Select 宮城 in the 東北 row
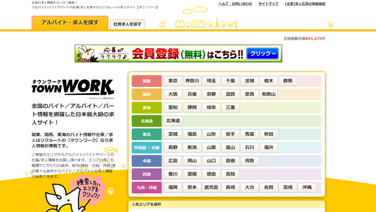 (173, 134)
